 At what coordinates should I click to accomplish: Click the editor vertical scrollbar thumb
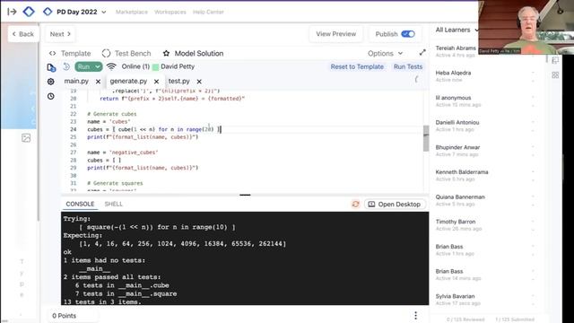426,138
